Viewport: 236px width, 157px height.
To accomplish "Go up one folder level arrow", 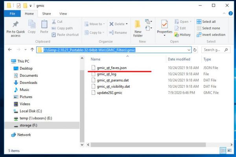I will point(32,50).
